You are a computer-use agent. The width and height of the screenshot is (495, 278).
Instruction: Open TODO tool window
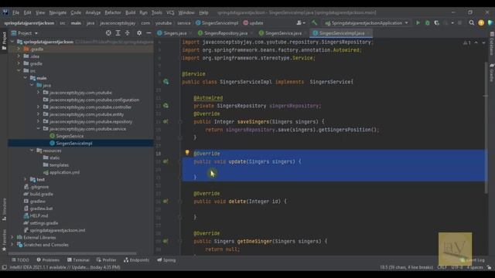click(20, 260)
